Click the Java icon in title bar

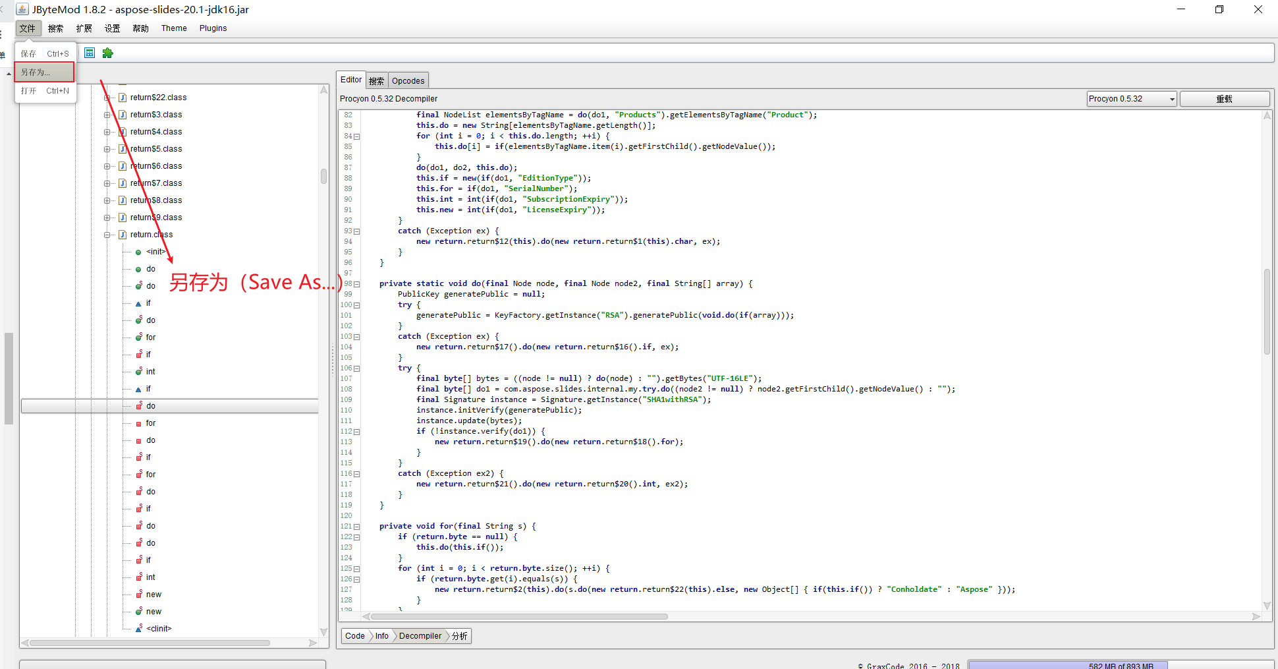(x=22, y=9)
